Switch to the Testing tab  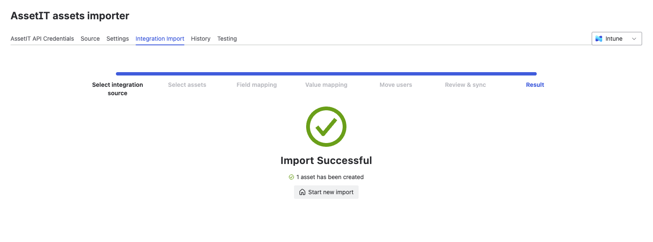(227, 39)
